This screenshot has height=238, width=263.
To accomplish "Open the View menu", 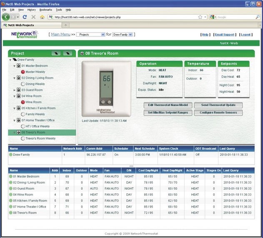I will pos(21,10).
